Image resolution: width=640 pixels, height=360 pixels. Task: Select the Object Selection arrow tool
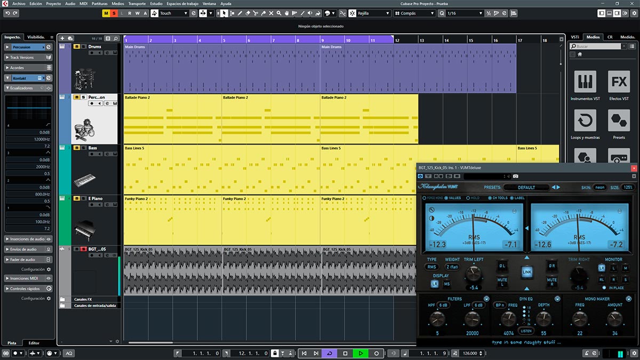point(225,13)
